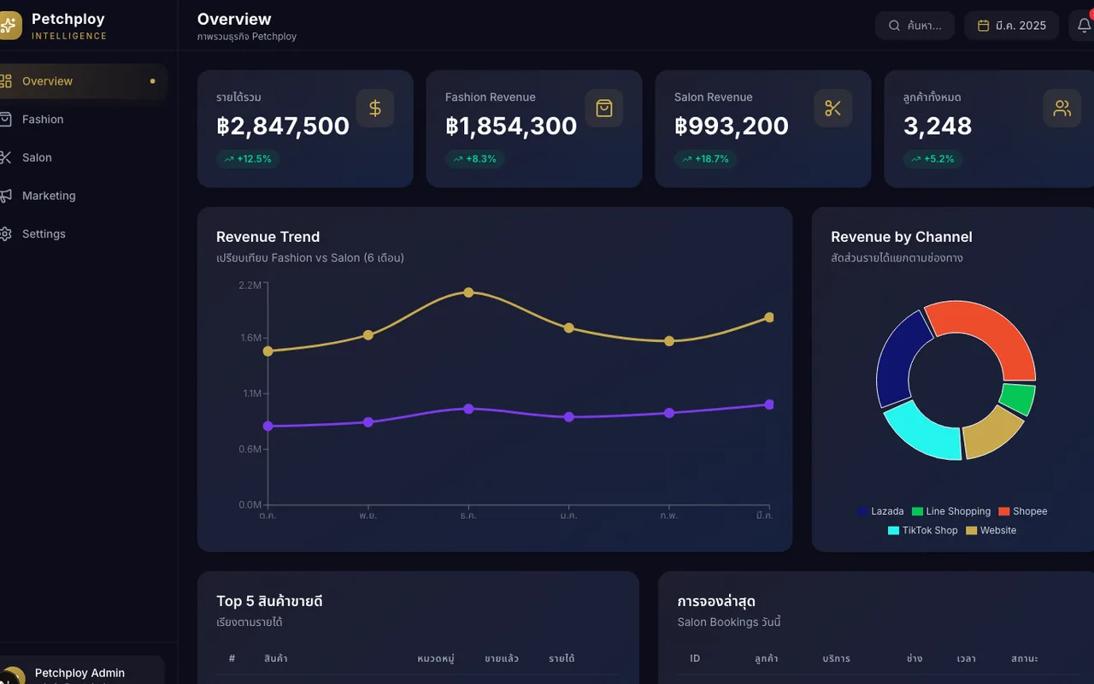Toggle the TikTok Shop legend item
1094x684 pixels.
pyautogui.click(x=923, y=530)
